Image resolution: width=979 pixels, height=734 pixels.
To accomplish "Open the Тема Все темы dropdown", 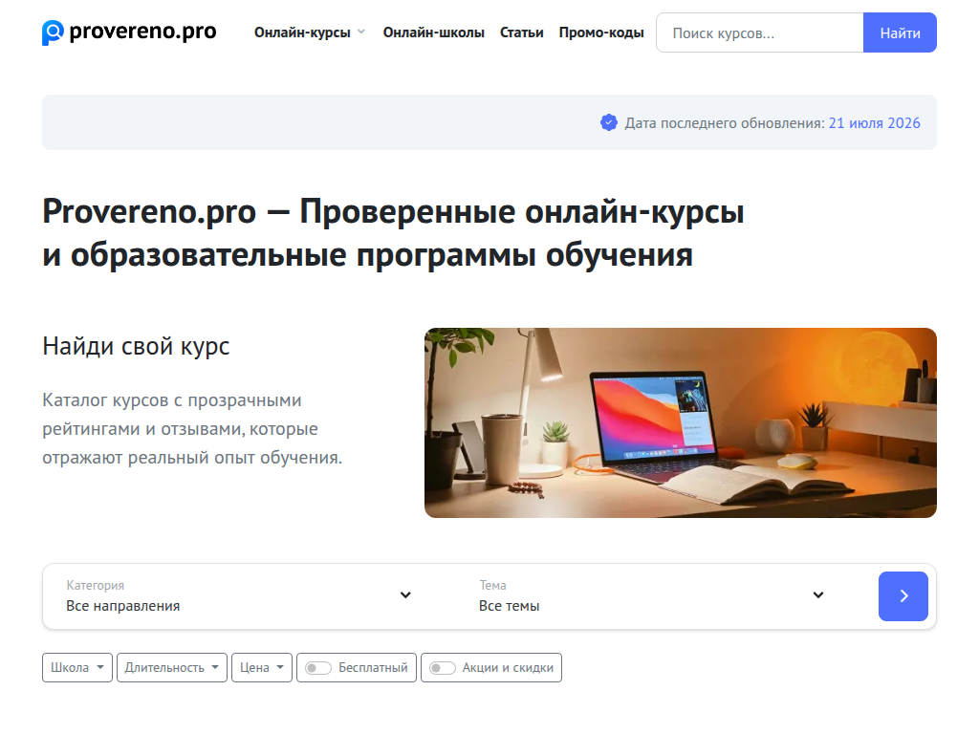I will pyautogui.click(x=651, y=596).
